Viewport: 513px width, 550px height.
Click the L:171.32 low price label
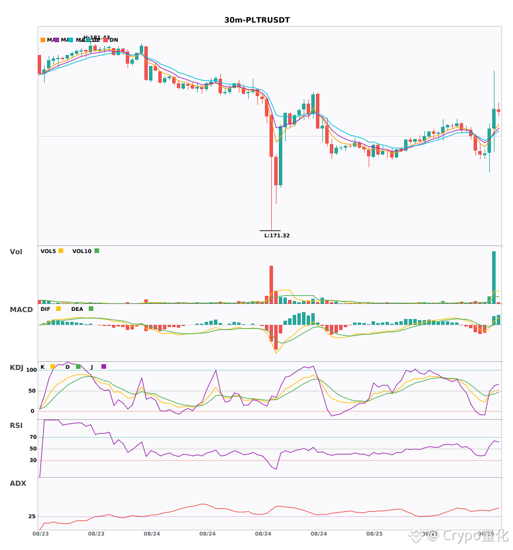pos(276,236)
